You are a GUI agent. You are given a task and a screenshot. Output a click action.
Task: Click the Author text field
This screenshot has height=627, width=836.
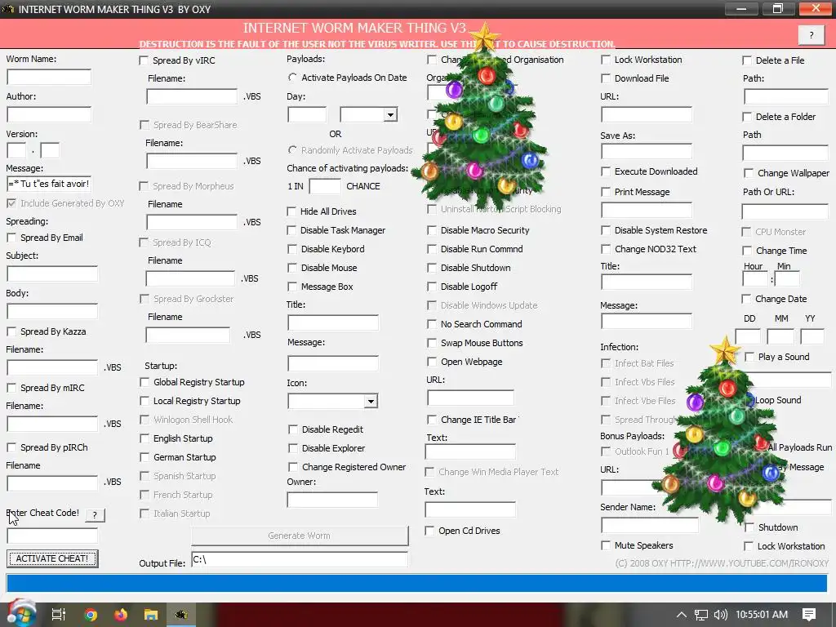(x=49, y=114)
